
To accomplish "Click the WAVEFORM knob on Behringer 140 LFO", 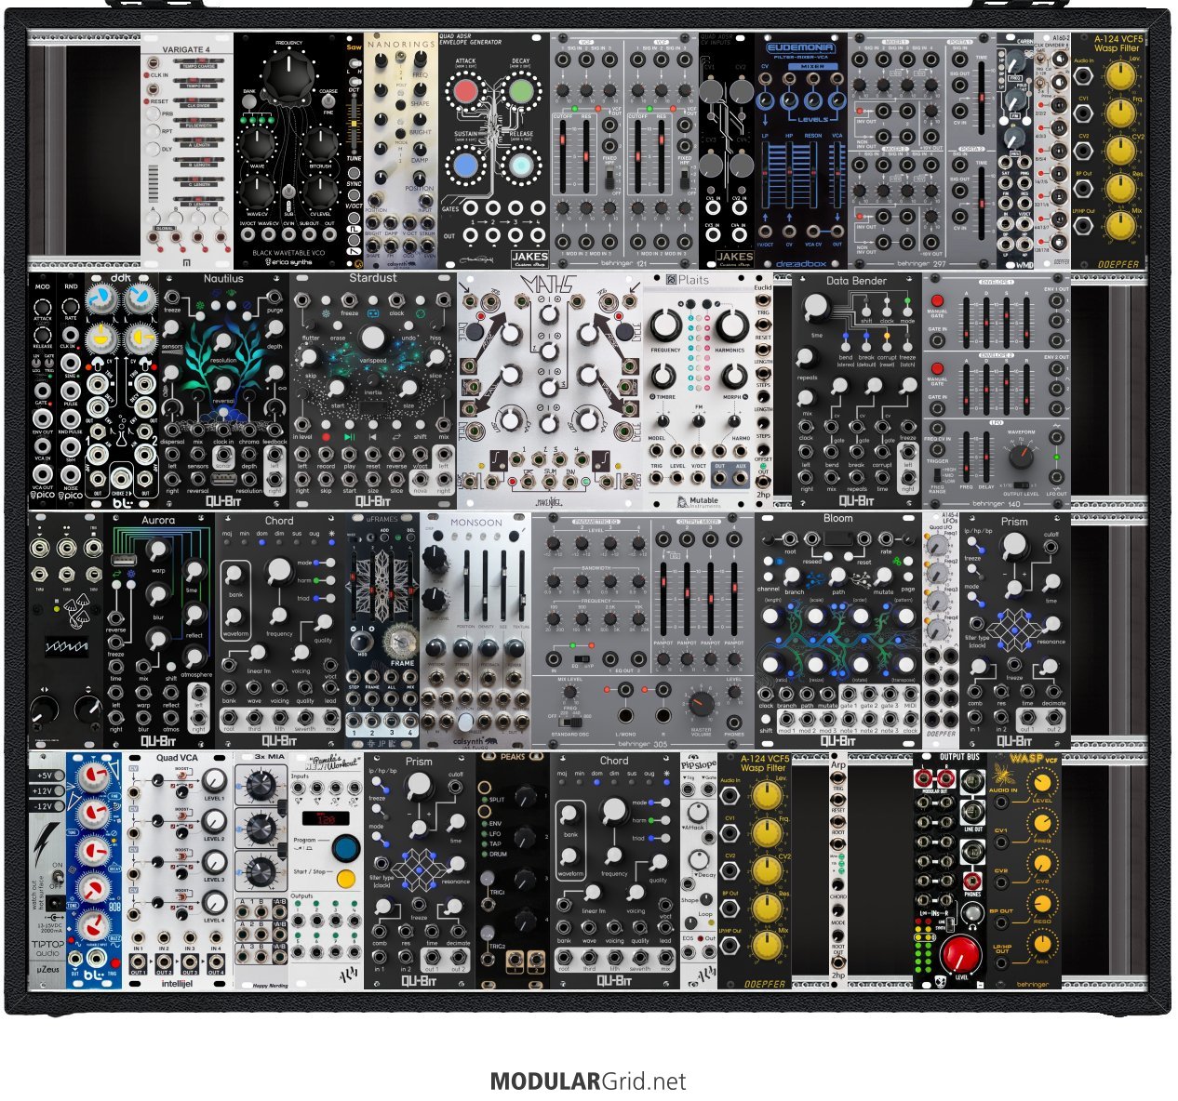I will 1021,455.
